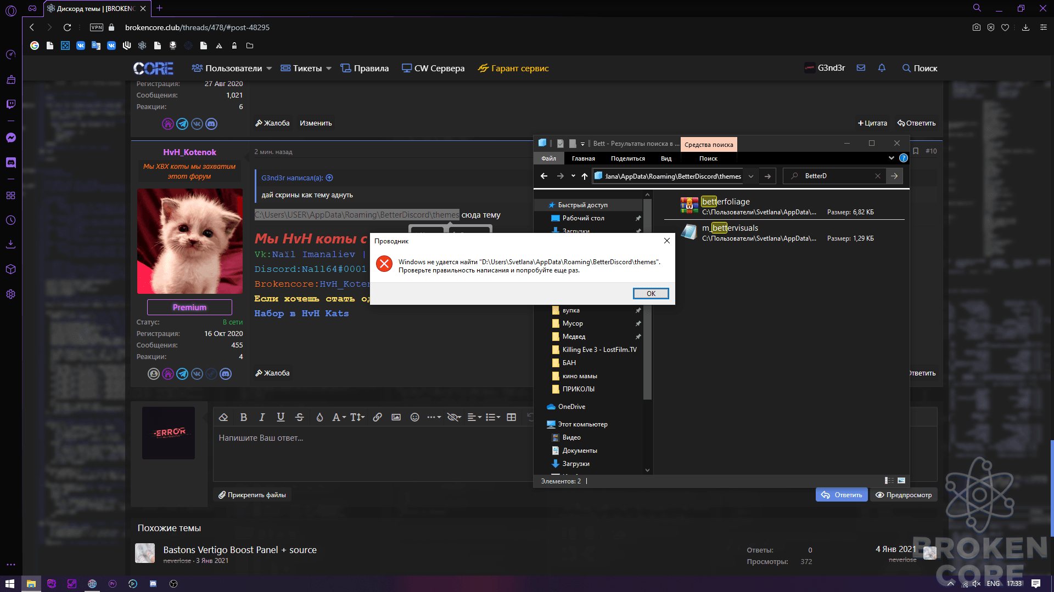1054x592 pixels.
Task: Apply underline formatting in reply editor
Action: coord(281,417)
